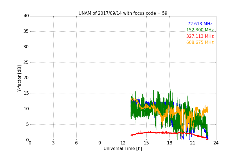Click the plot title 'UNAM of 2017/09/14'
240x160 pixels.
[x=123, y=13]
